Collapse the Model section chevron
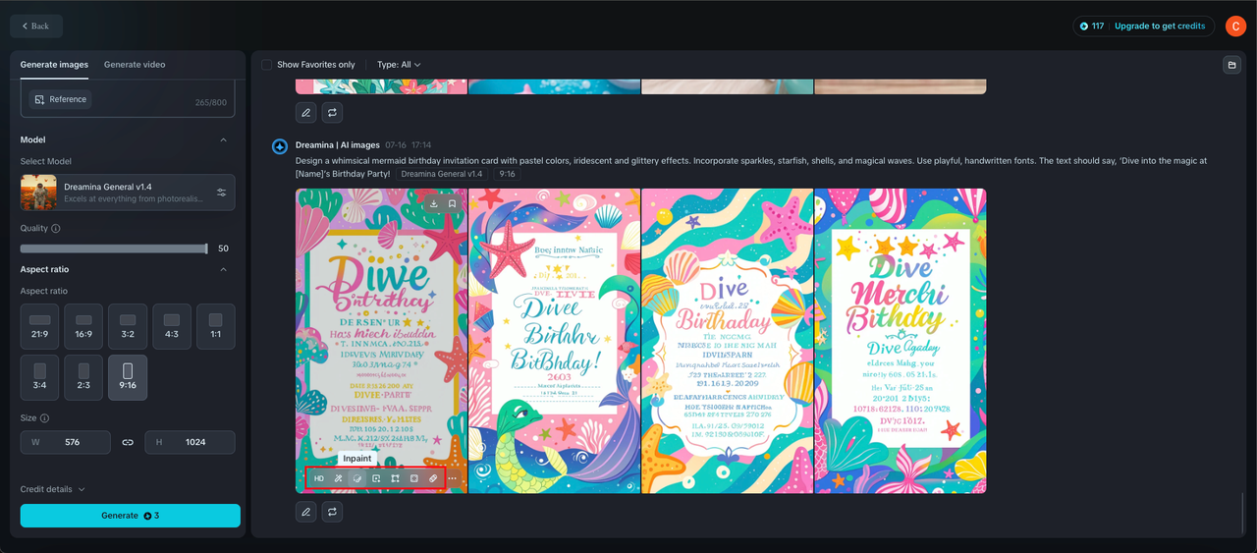 click(x=223, y=139)
